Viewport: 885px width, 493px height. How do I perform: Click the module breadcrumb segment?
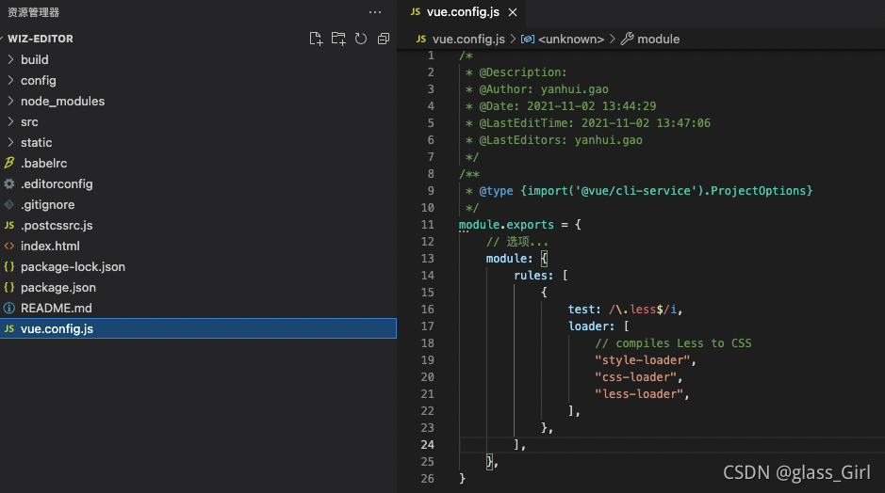point(658,40)
